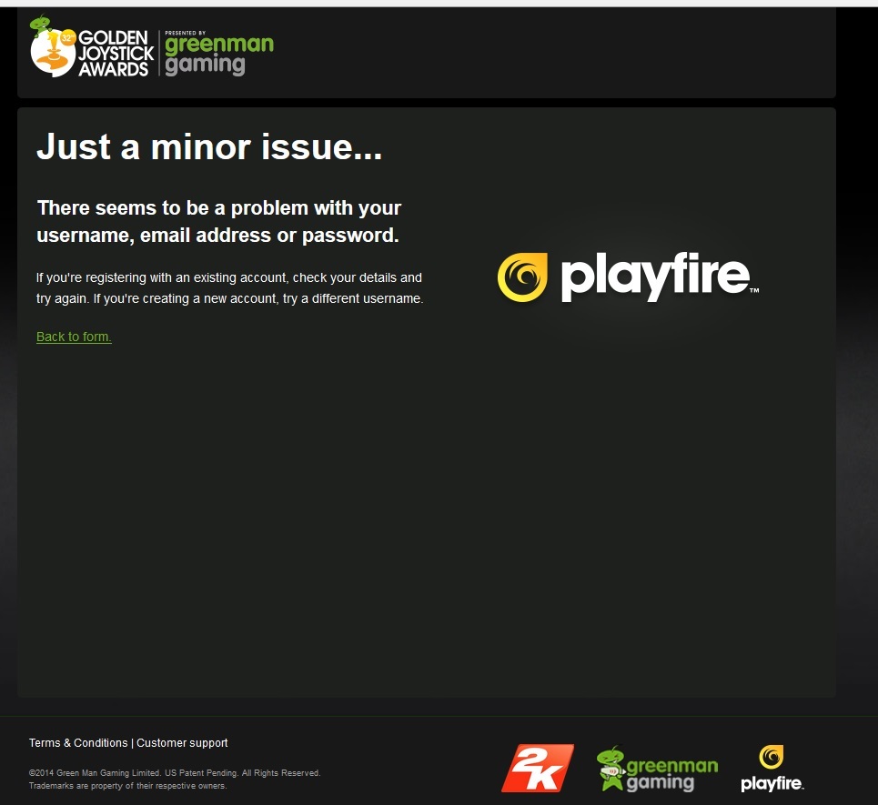
Task: Follow the 'Back to form.' link
Action: tap(74, 337)
